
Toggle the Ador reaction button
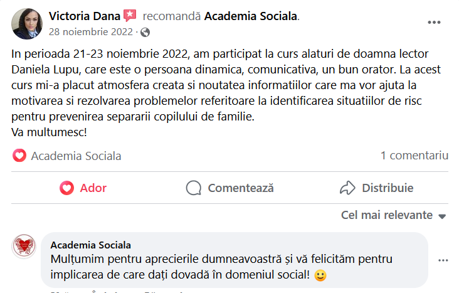point(83,188)
